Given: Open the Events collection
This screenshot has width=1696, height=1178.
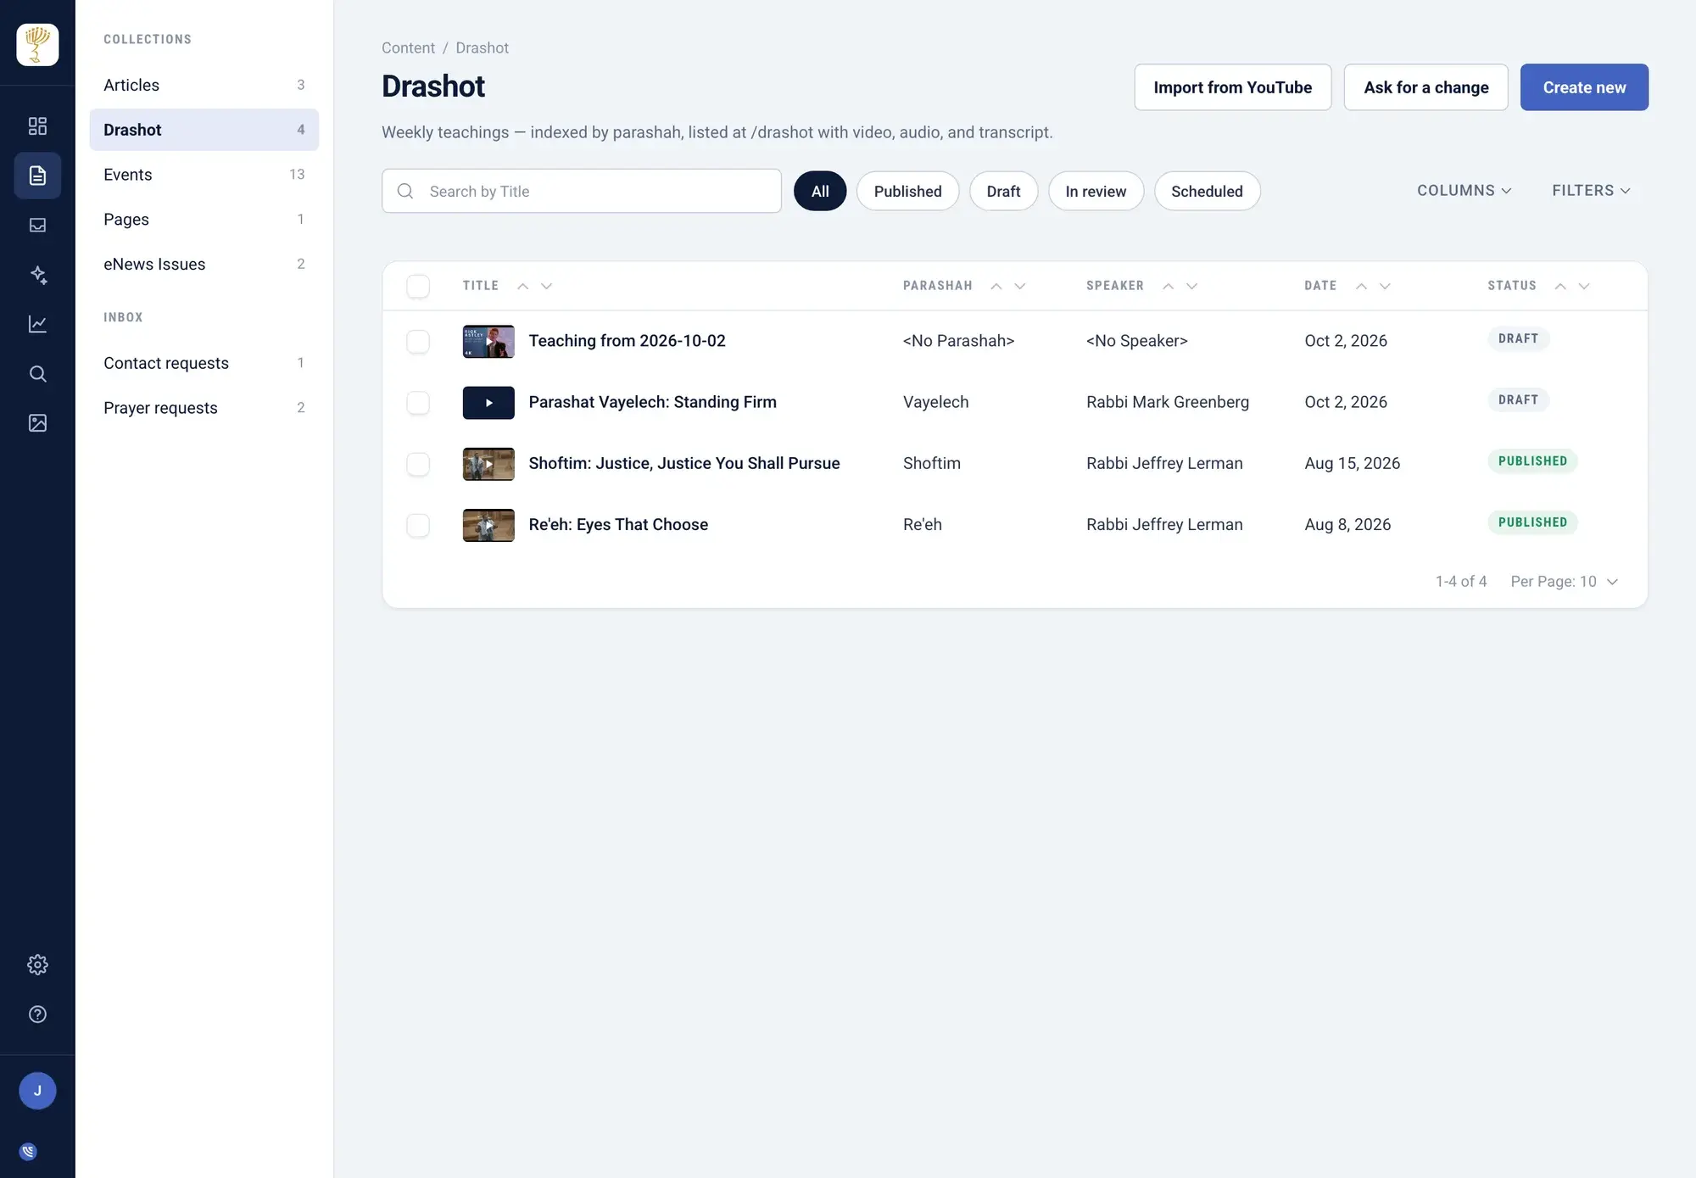Looking at the screenshot, I should pos(204,175).
